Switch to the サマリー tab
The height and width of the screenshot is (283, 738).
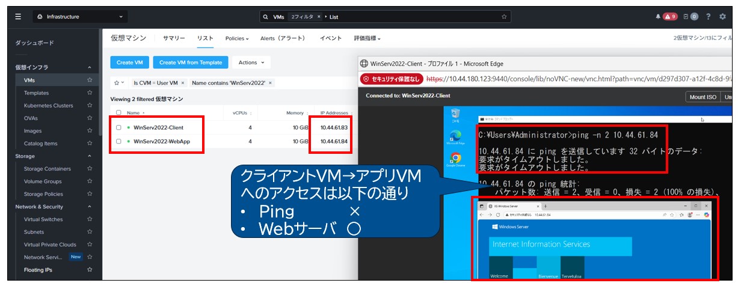[174, 38]
